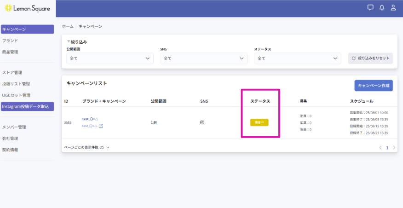The width and height of the screenshot is (403, 208).
Task: Open the notifications bell icon
Action: coord(382,7)
